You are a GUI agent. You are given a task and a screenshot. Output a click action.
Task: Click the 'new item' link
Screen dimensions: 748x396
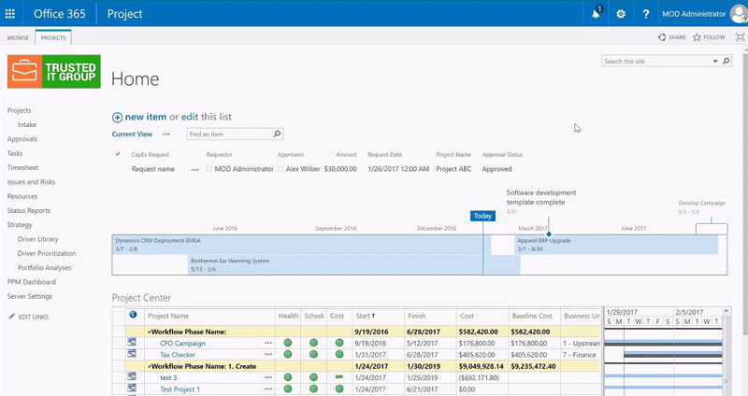point(145,117)
